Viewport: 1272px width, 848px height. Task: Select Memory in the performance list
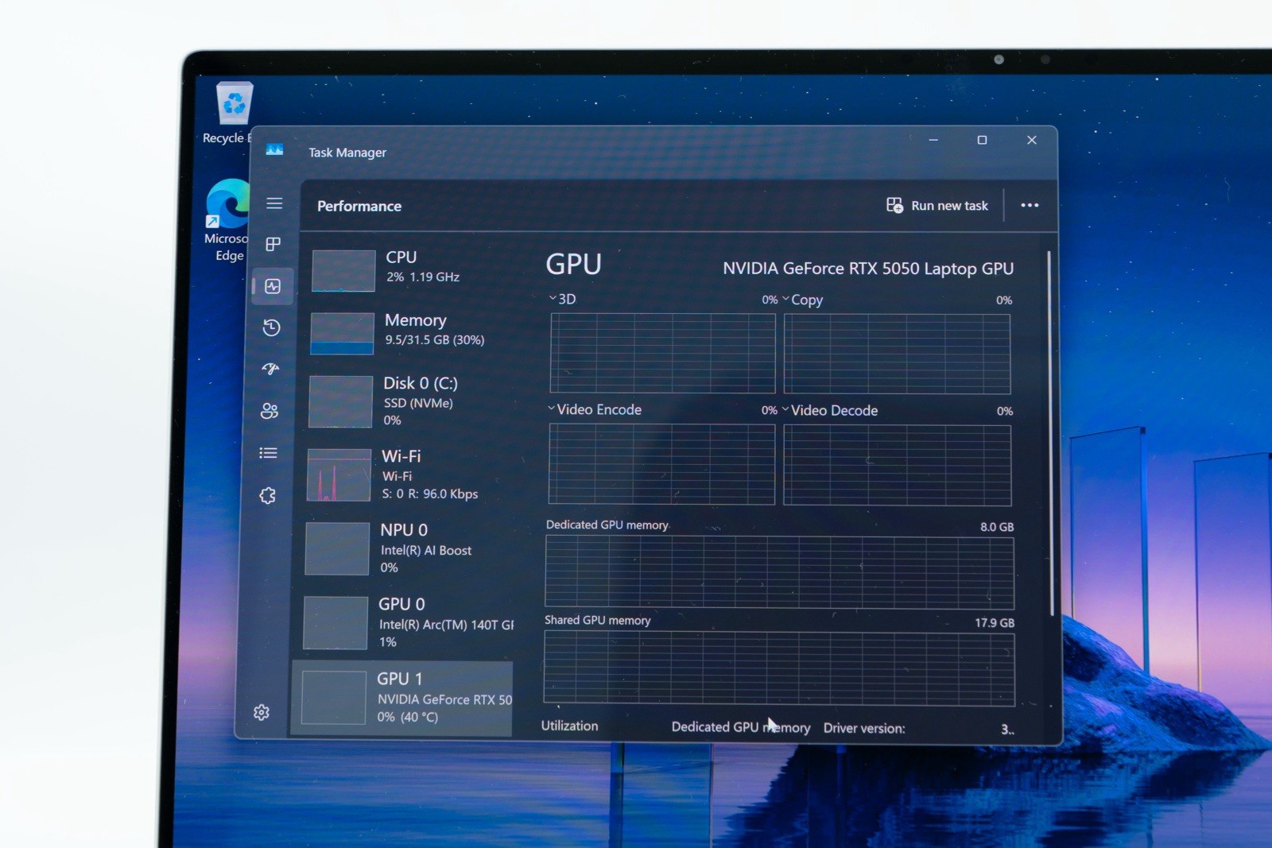412,332
